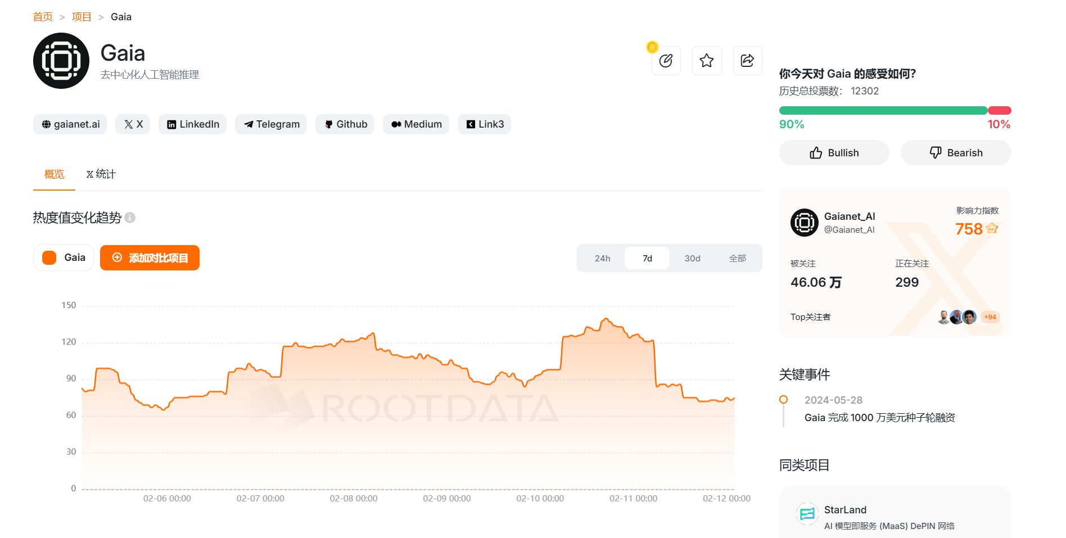Click the 02-09 00:00 axis label

coord(447,499)
